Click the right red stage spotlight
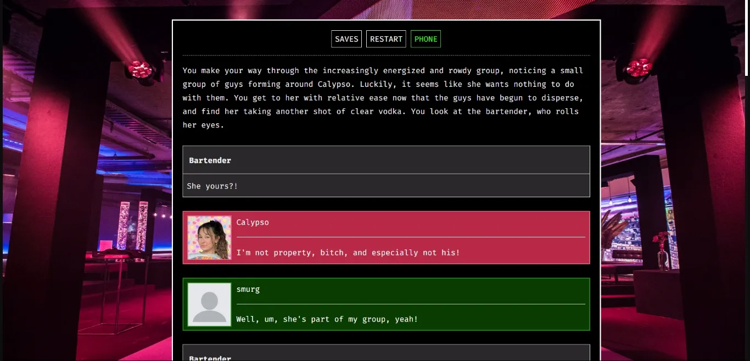Screen dimensions: 750x361 tap(639, 67)
